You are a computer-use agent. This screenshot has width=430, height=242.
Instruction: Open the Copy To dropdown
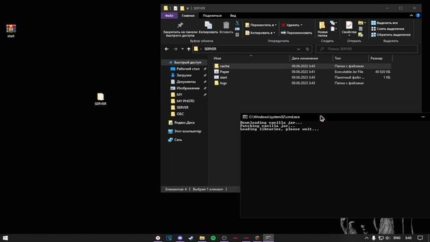[260, 33]
